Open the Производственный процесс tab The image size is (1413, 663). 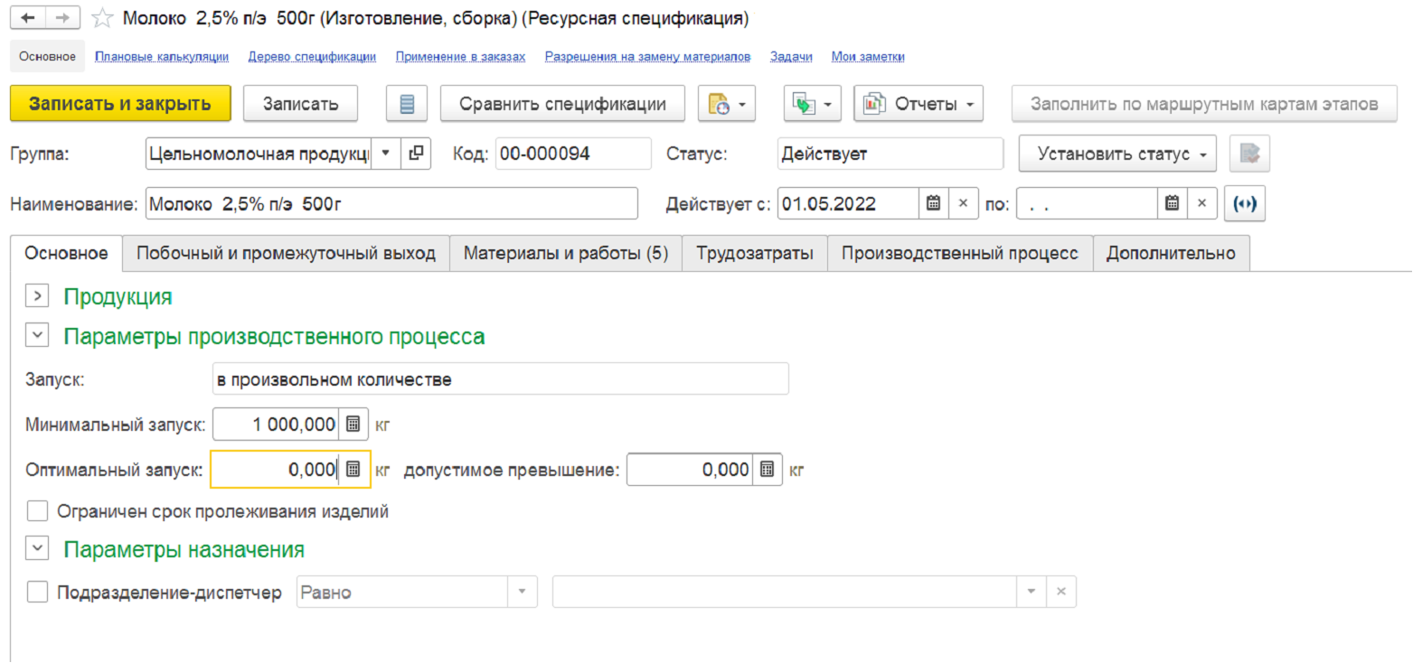point(960,254)
